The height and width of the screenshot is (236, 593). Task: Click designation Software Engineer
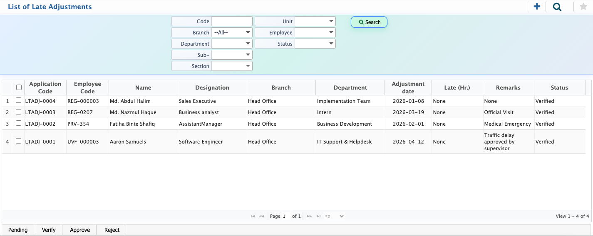pos(201,142)
